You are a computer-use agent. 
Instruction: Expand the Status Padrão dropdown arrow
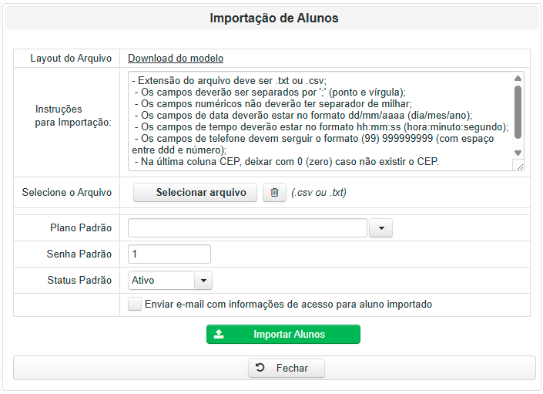(203, 281)
